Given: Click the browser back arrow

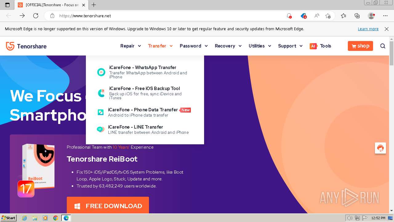Looking at the screenshot, I should [9, 16].
